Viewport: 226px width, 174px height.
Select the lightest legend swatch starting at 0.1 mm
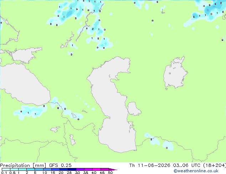6,169
